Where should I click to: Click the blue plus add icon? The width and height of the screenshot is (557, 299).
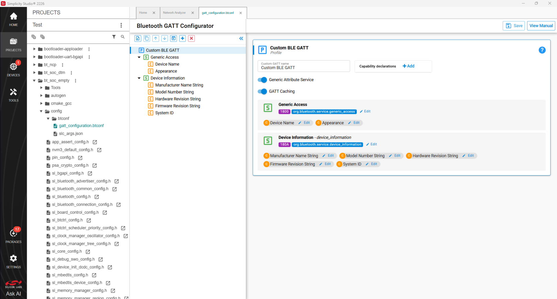pos(182,38)
